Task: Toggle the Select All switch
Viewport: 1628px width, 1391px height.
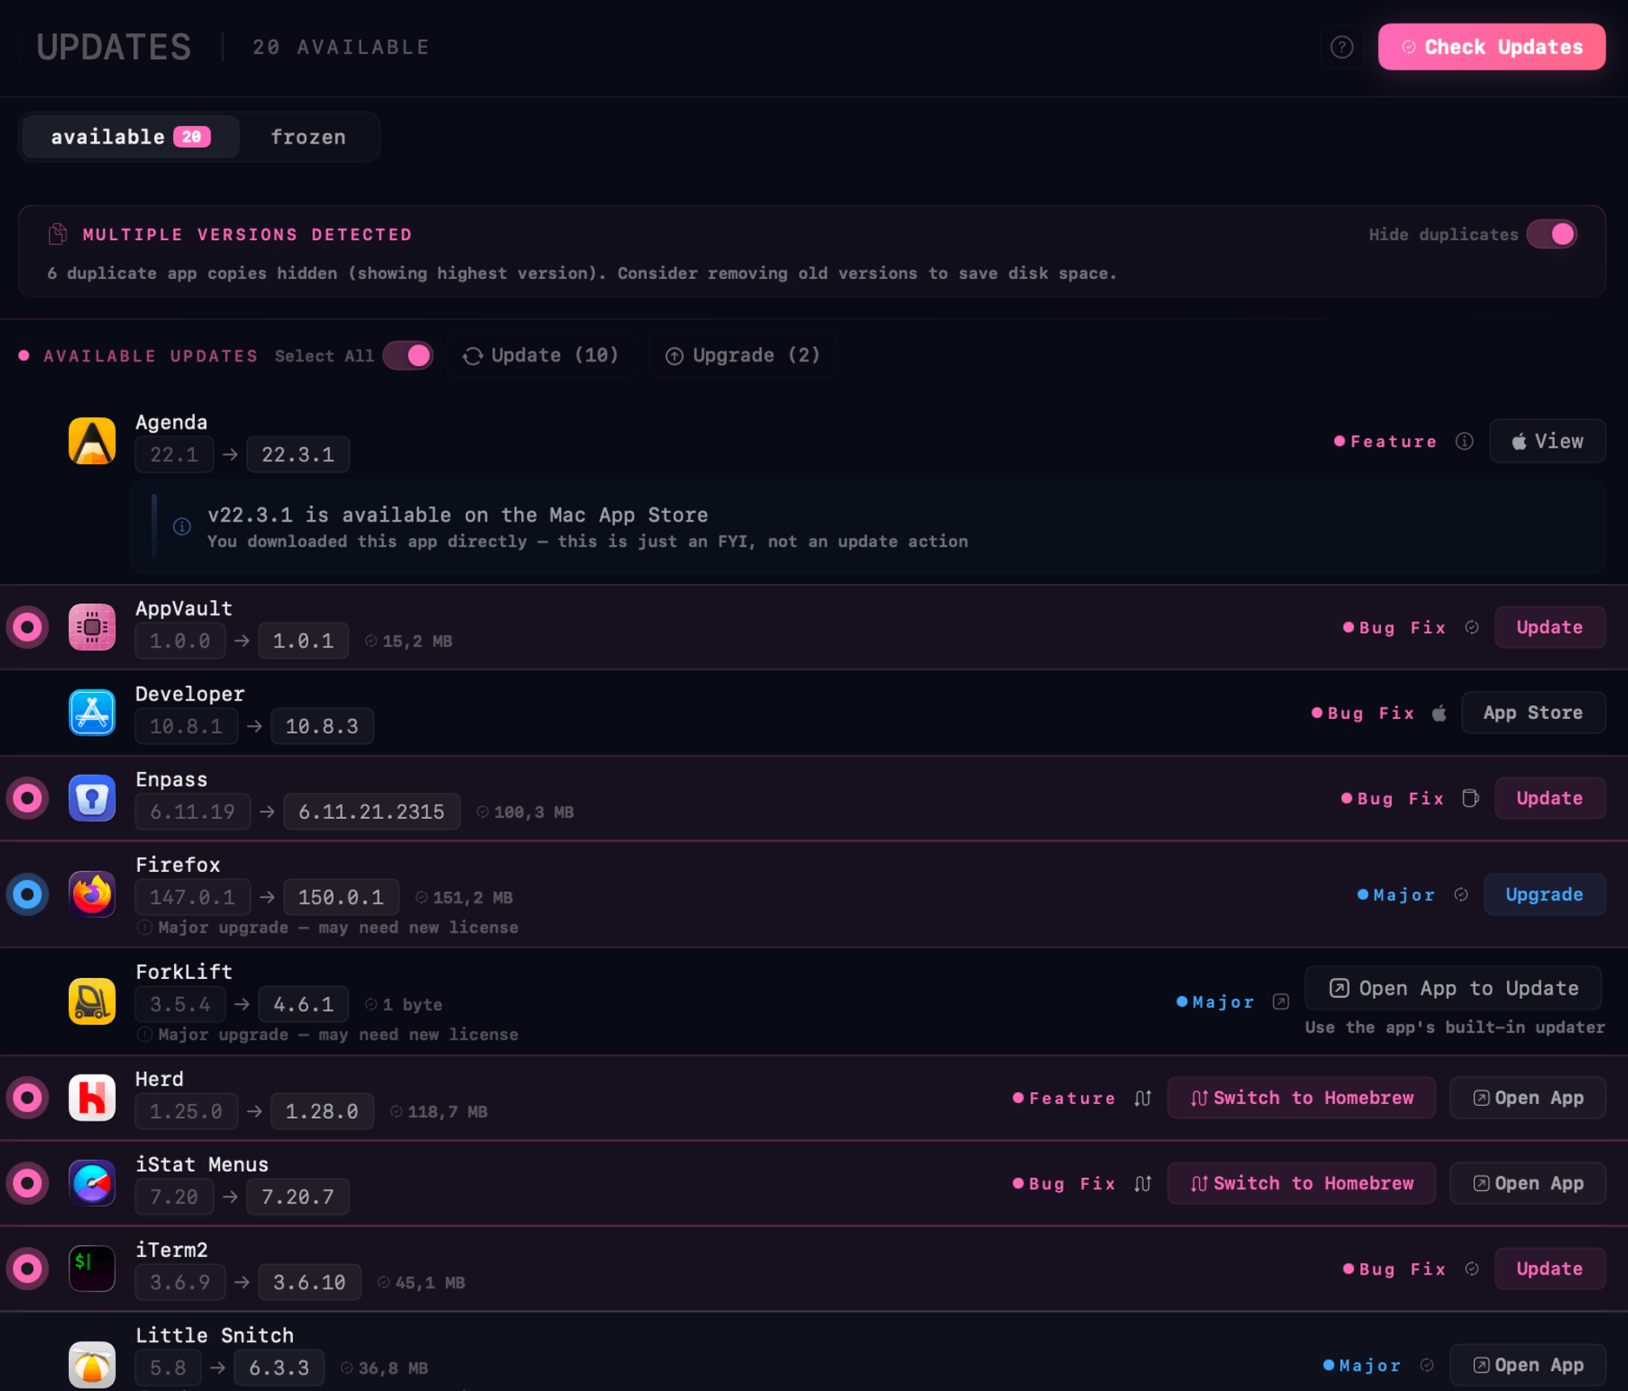Action: [408, 356]
